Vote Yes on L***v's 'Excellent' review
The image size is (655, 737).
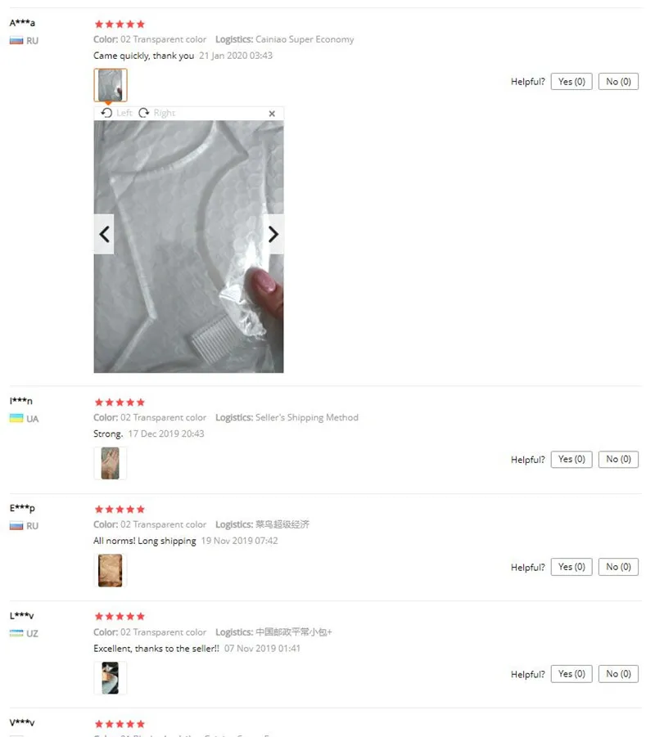coord(571,674)
